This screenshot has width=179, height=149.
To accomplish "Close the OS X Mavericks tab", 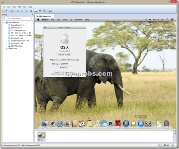I will [52, 16].
